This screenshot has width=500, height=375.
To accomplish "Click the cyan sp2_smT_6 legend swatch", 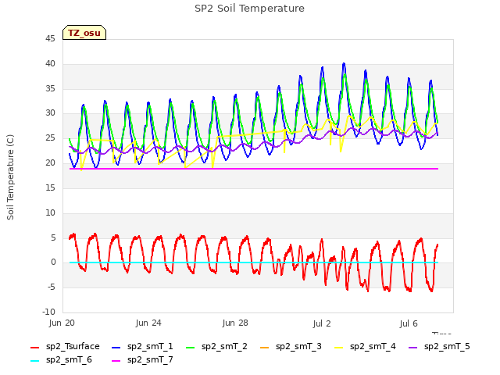I will [x=34, y=361].
